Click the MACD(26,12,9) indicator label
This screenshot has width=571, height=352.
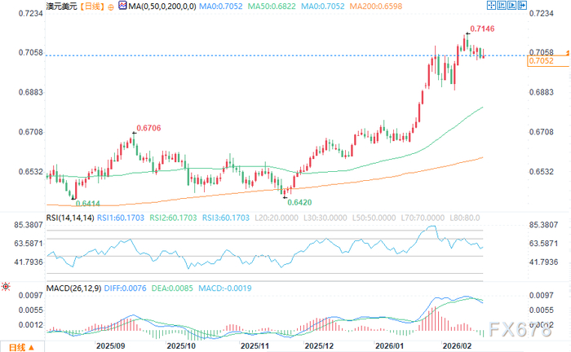73,288
